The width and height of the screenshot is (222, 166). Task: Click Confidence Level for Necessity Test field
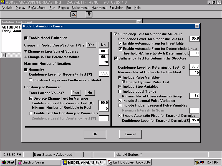pyautogui.click(x=104, y=74)
